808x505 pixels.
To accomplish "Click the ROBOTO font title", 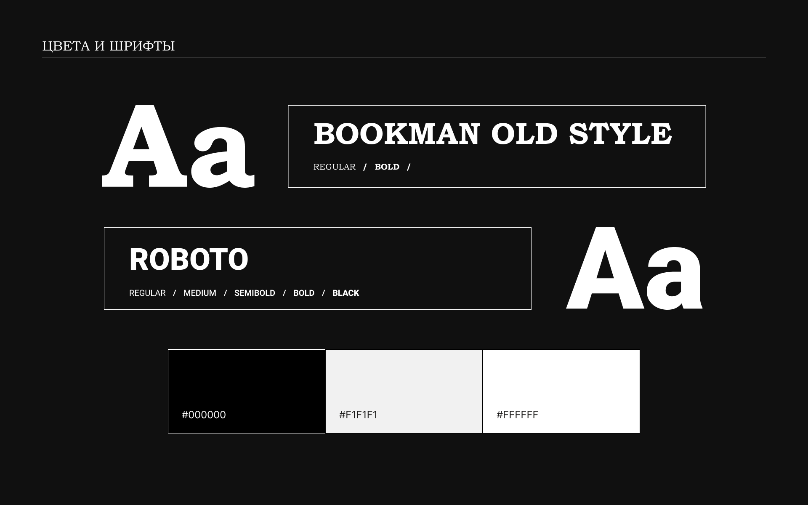I will [x=189, y=259].
